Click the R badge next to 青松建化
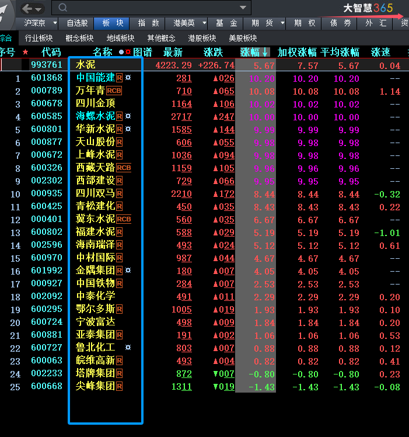Image resolution: width=409 pixels, height=437 pixels. (x=119, y=206)
